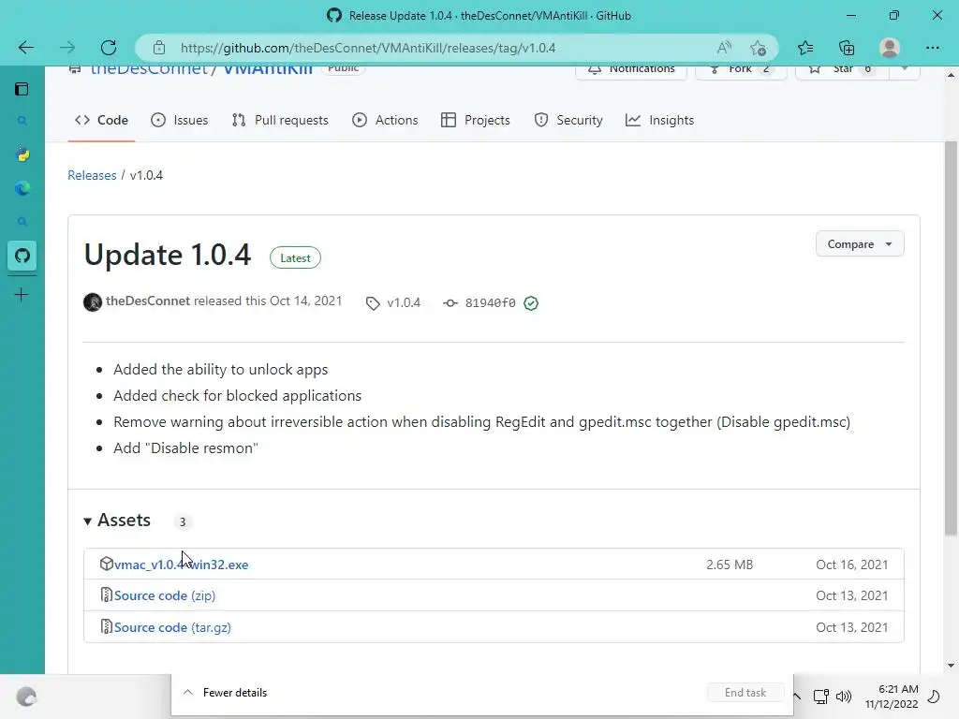959x719 pixels.
Task: Click theDesConnet avatar image
Action: pyautogui.click(x=93, y=302)
